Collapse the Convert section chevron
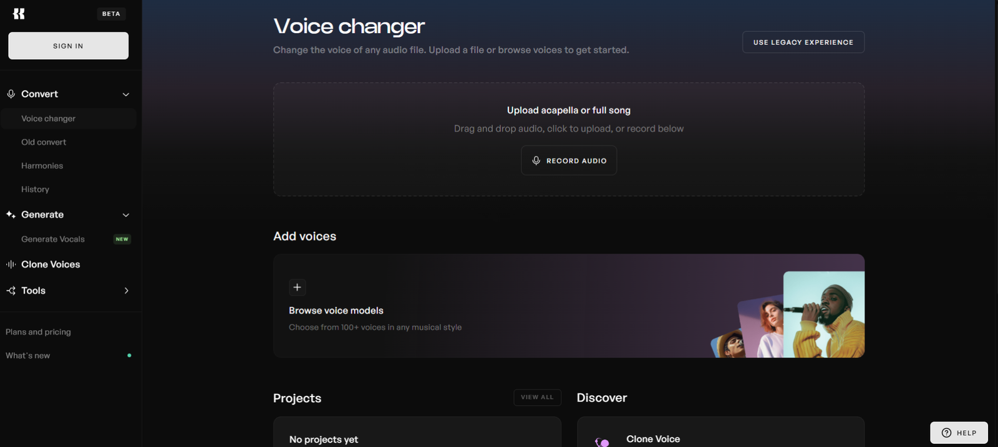The image size is (998, 447). click(126, 95)
